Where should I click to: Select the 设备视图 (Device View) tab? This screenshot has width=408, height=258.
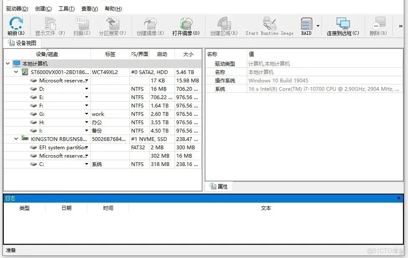23,42
